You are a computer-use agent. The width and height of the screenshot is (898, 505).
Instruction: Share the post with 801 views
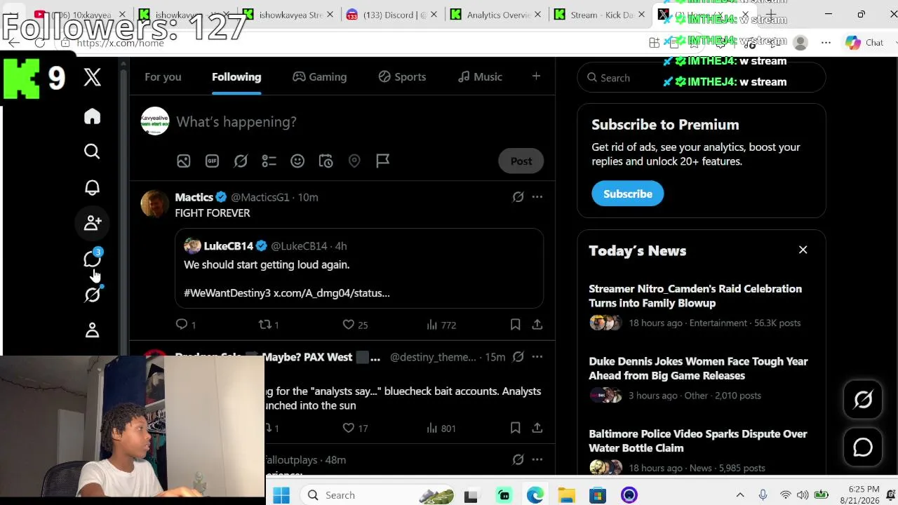[537, 428]
